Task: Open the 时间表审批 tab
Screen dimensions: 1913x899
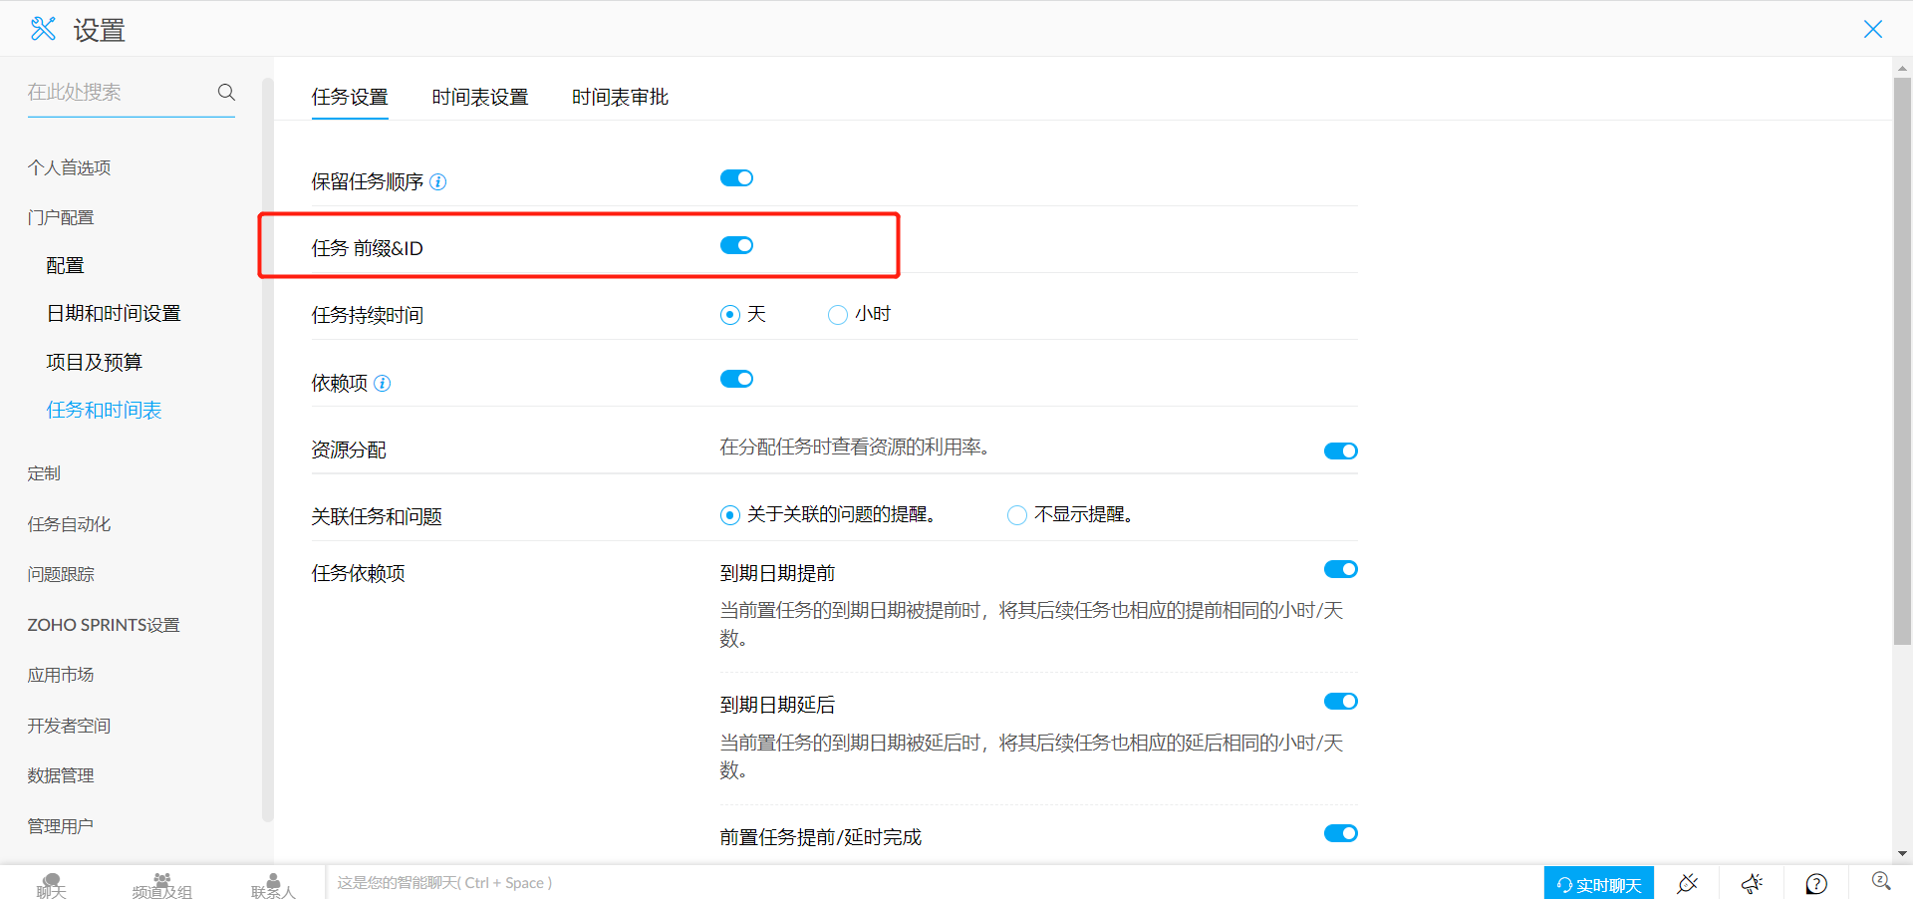Action: tap(620, 98)
